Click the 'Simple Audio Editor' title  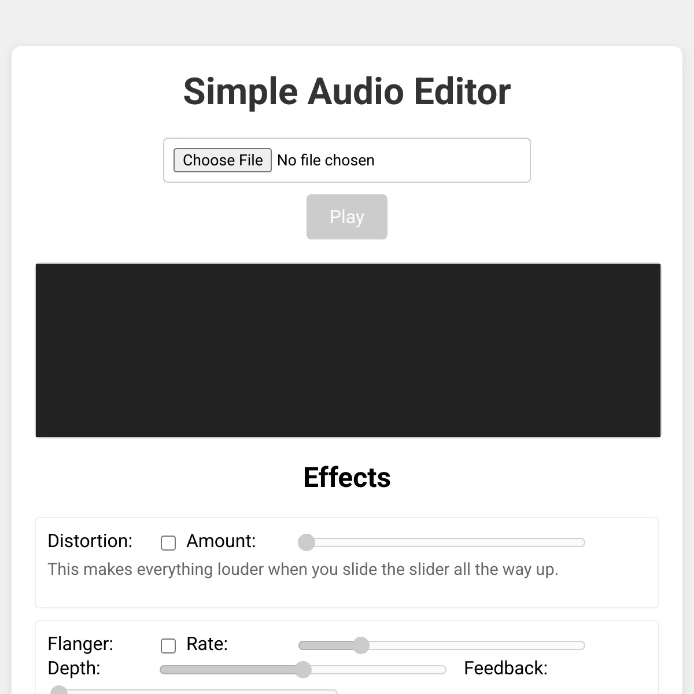pyautogui.click(x=347, y=91)
